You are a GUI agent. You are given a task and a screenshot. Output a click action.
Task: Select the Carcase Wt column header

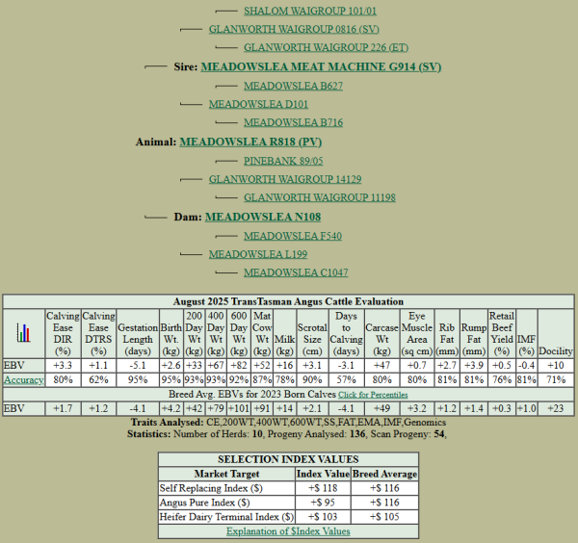381,333
